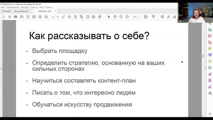Open the blue Combine files sidebar icon
Viewport: 213px width, 120px height.
click(210, 55)
